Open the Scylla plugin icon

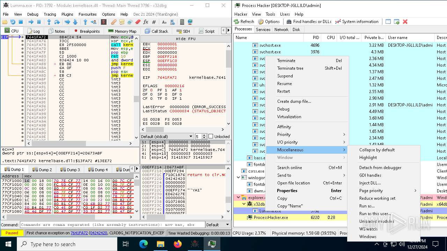104,22
